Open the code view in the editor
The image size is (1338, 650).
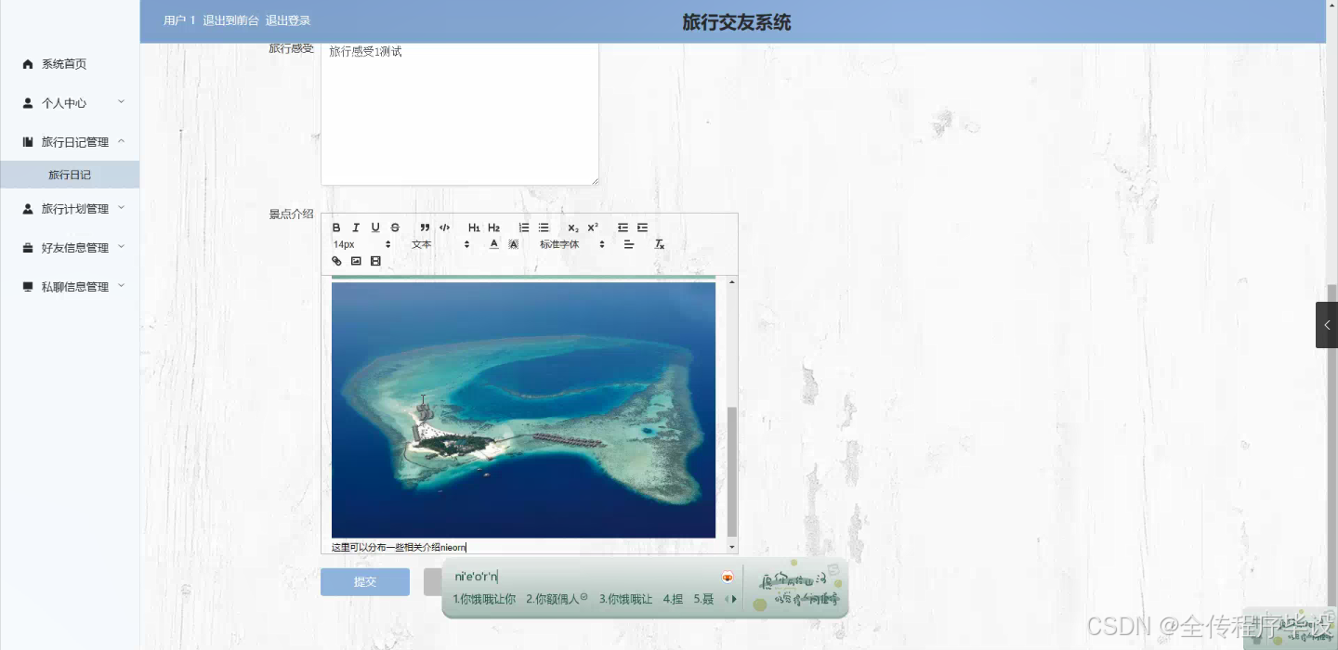coord(445,227)
